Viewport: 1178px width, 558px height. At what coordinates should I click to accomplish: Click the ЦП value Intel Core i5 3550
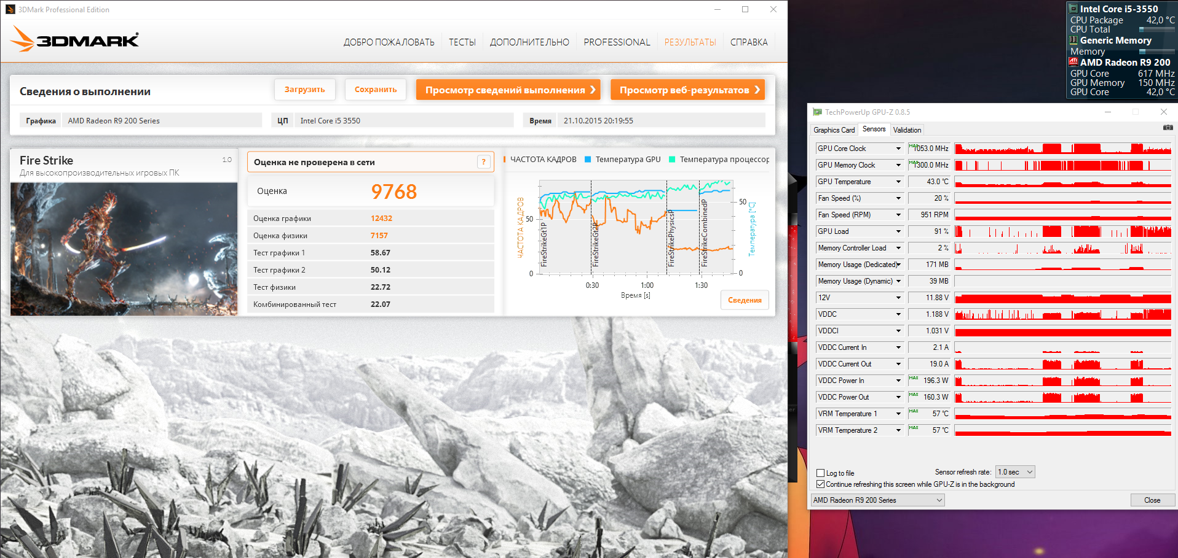pyautogui.click(x=330, y=121)
